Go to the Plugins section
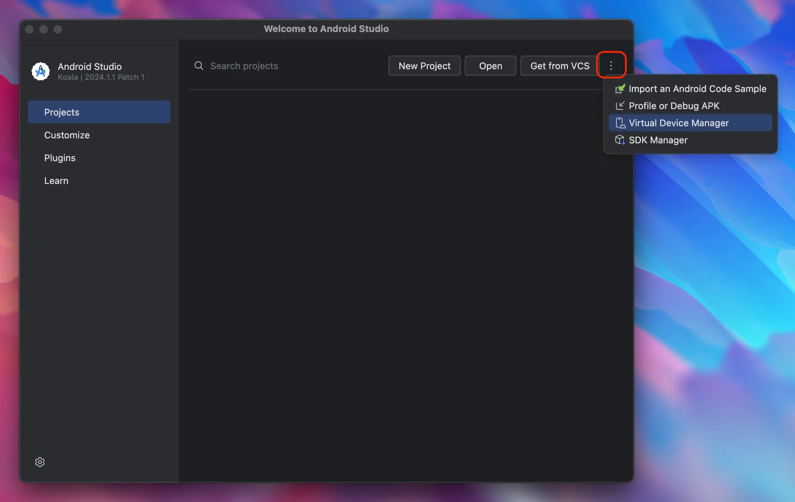Image resolution: width=795 pixels, height=502 pixels. click(x=60, y=158)
